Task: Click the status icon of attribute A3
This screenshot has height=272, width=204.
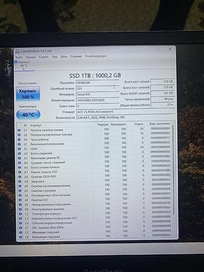Action: (x=19, y=158)
